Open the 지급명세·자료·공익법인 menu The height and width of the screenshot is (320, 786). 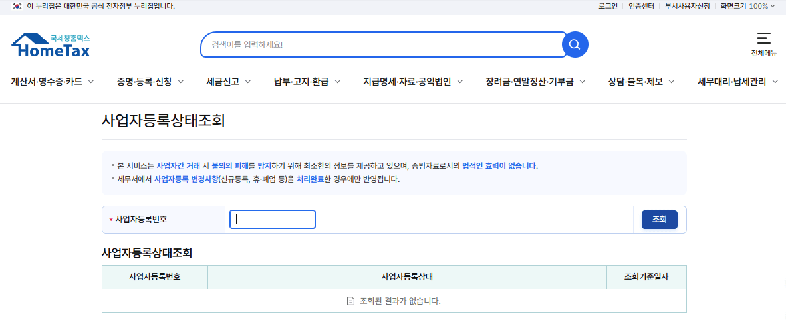pyautogui.click(x=407, y=82)
